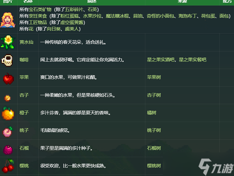Viewport: 234px width, 176px height.
Task: Open the 石榴 item name link
Action: (x=24, y=148)
